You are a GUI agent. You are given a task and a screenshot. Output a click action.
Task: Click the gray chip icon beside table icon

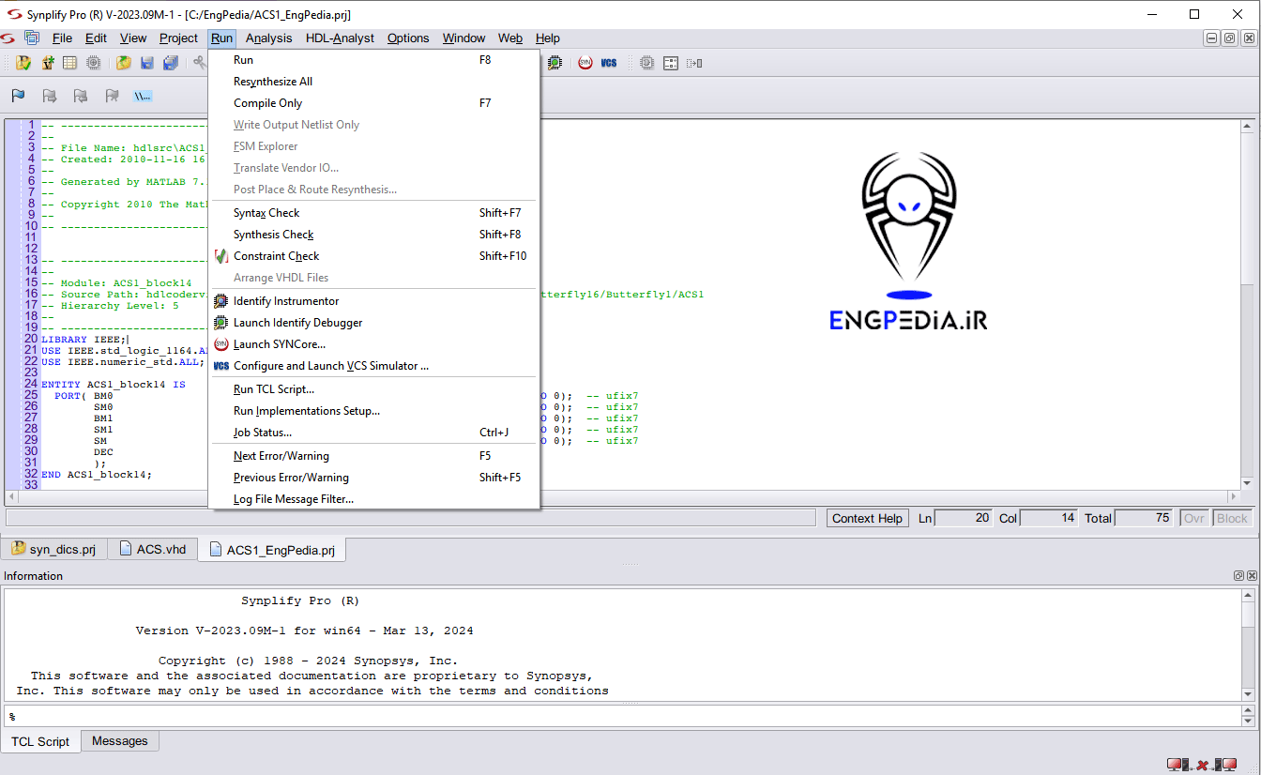click(94, 63)
